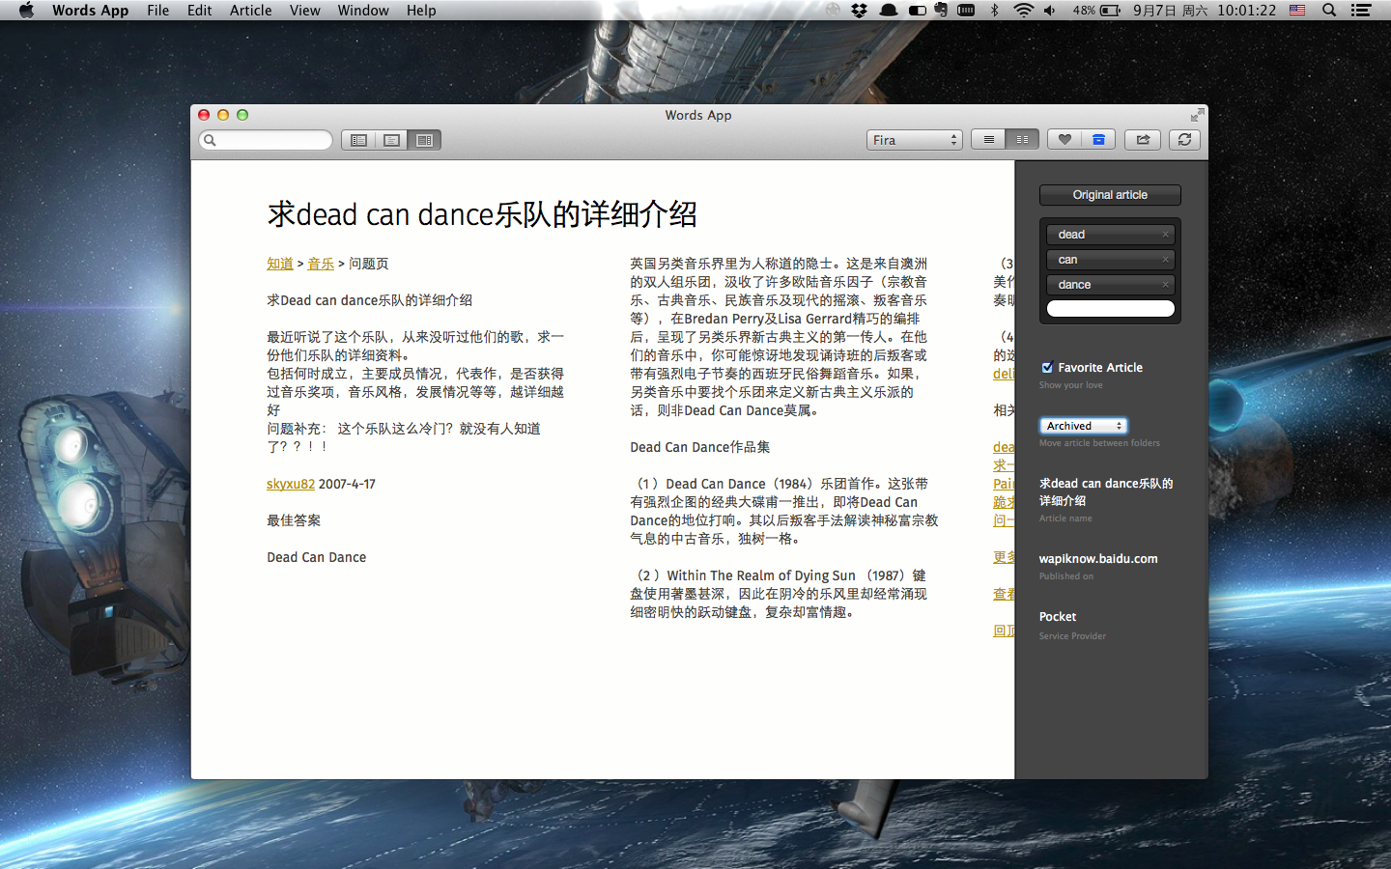Click the blue archive box icon
The width and height of the screenshot is (1391, 869).
click(x=1098, y=140)
